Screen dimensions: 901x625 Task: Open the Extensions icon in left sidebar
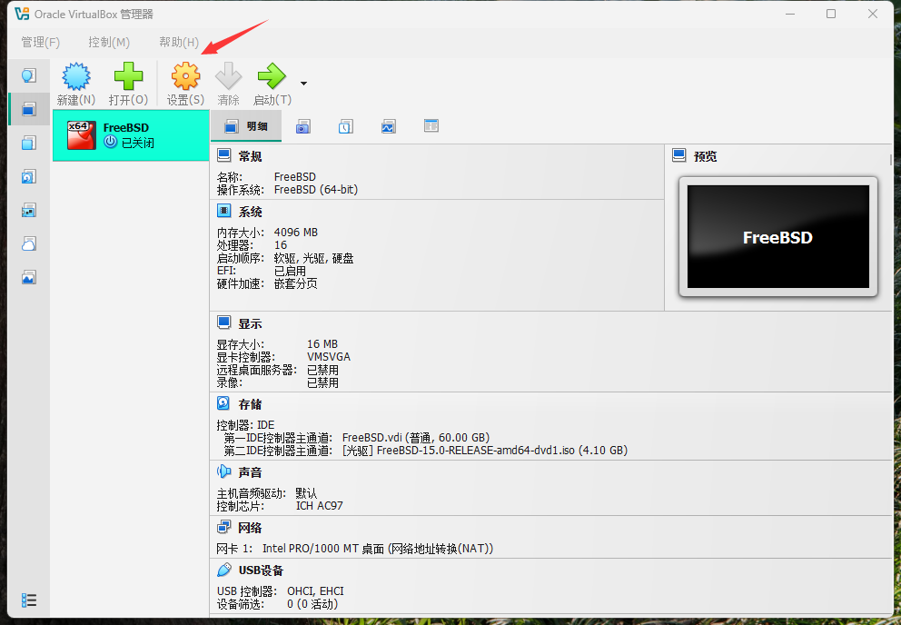point(29,143)
